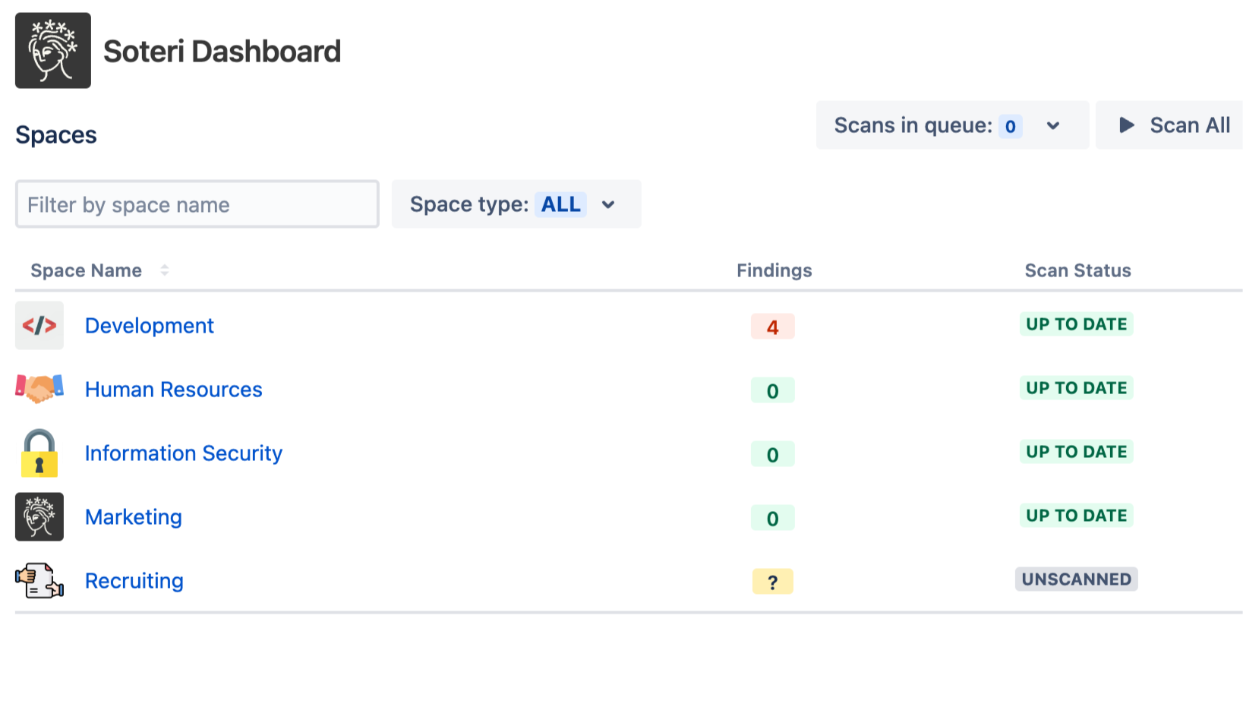The height and width of the screenshot is (707, 1243).
Task: Click the Information Security padlock icon
Action: 39,453
